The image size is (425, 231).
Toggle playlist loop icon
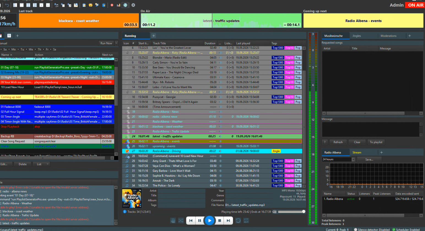coord(246,221)
